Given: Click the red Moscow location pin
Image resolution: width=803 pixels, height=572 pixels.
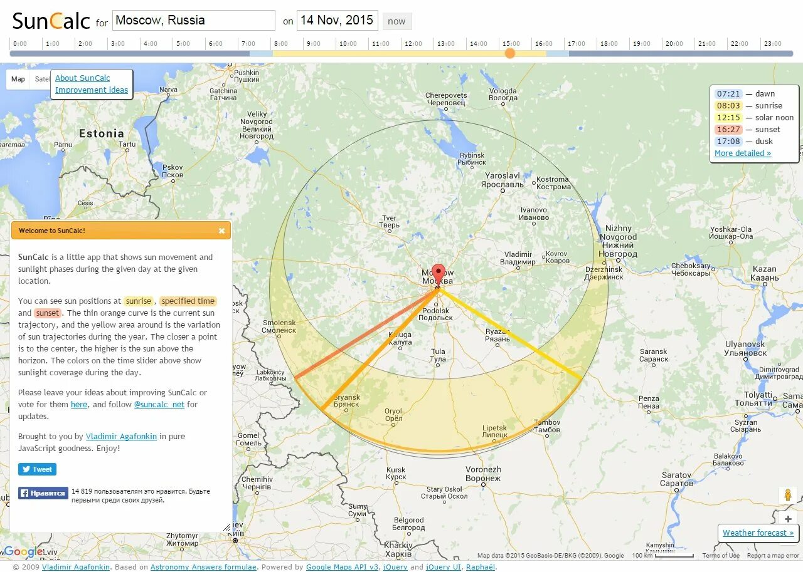Looking at the screenshot, I should (439, 276).
